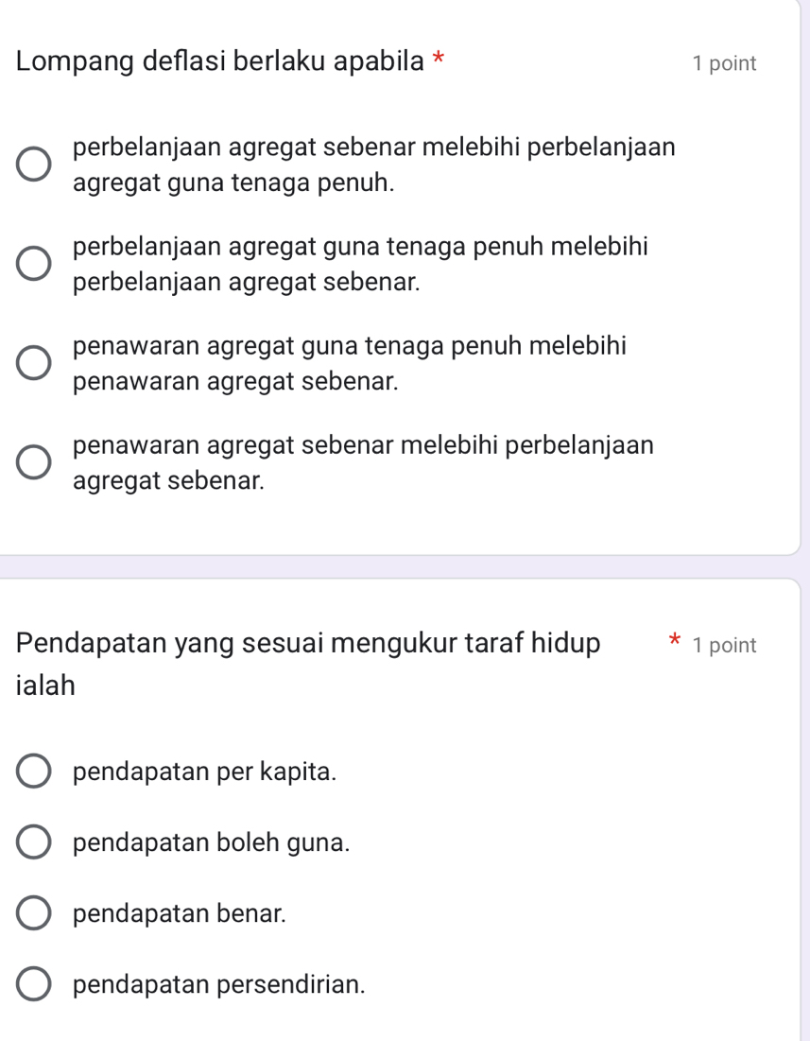The width and height of the screenshot is (810, 1041).
Task: Choose the 'pendapatan boleh guna' radio button
Action: [x=34, y=841]
